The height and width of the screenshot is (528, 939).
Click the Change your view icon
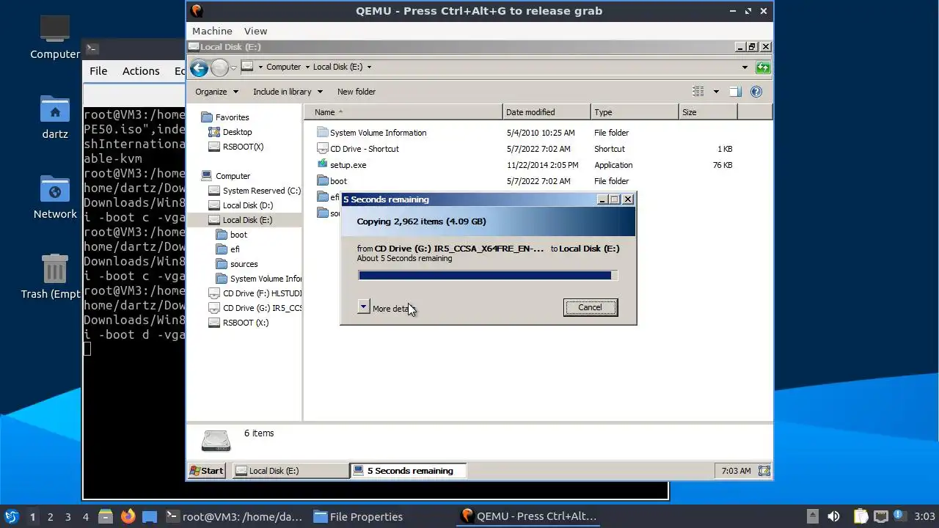point(698,92)
